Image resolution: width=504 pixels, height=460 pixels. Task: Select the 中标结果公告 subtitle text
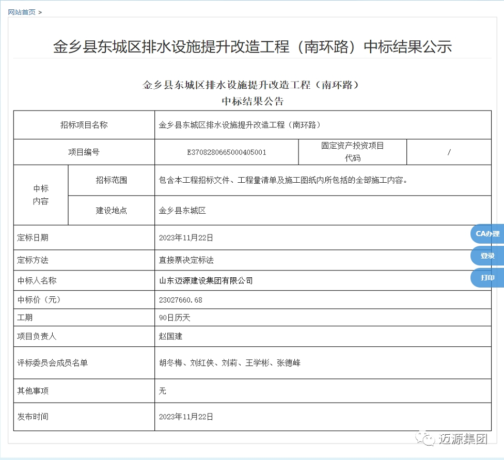click(253, 102)
